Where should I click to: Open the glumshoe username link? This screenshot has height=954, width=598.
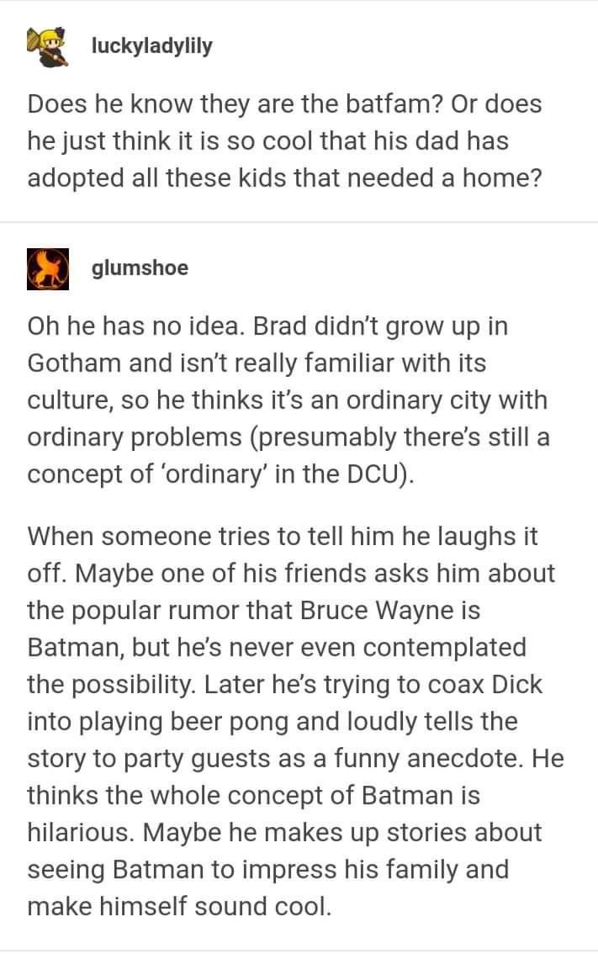140,268
